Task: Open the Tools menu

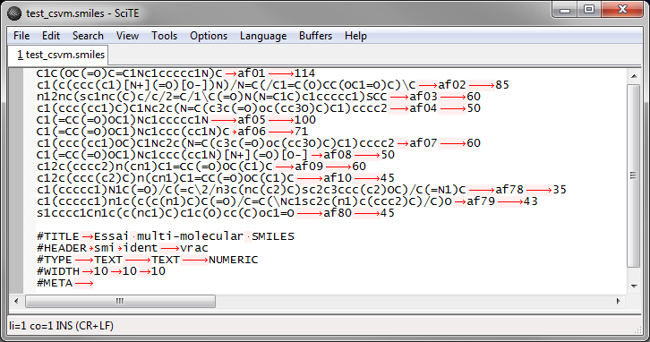Action: (164, 36)
